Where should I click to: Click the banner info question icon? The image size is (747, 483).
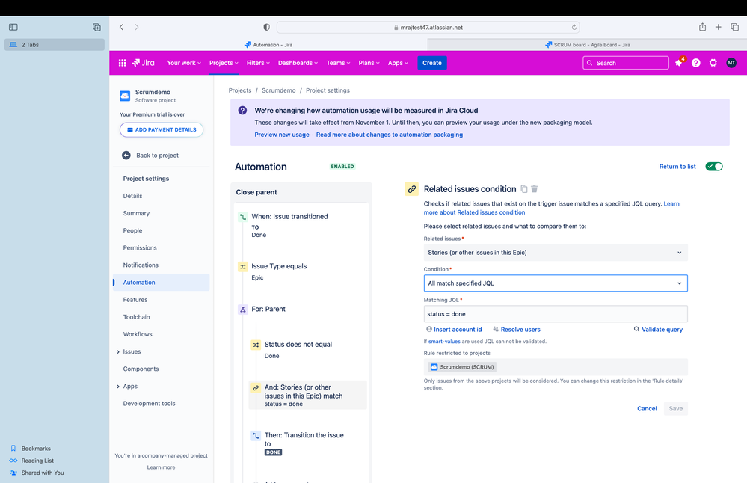[x=242, y=111]
